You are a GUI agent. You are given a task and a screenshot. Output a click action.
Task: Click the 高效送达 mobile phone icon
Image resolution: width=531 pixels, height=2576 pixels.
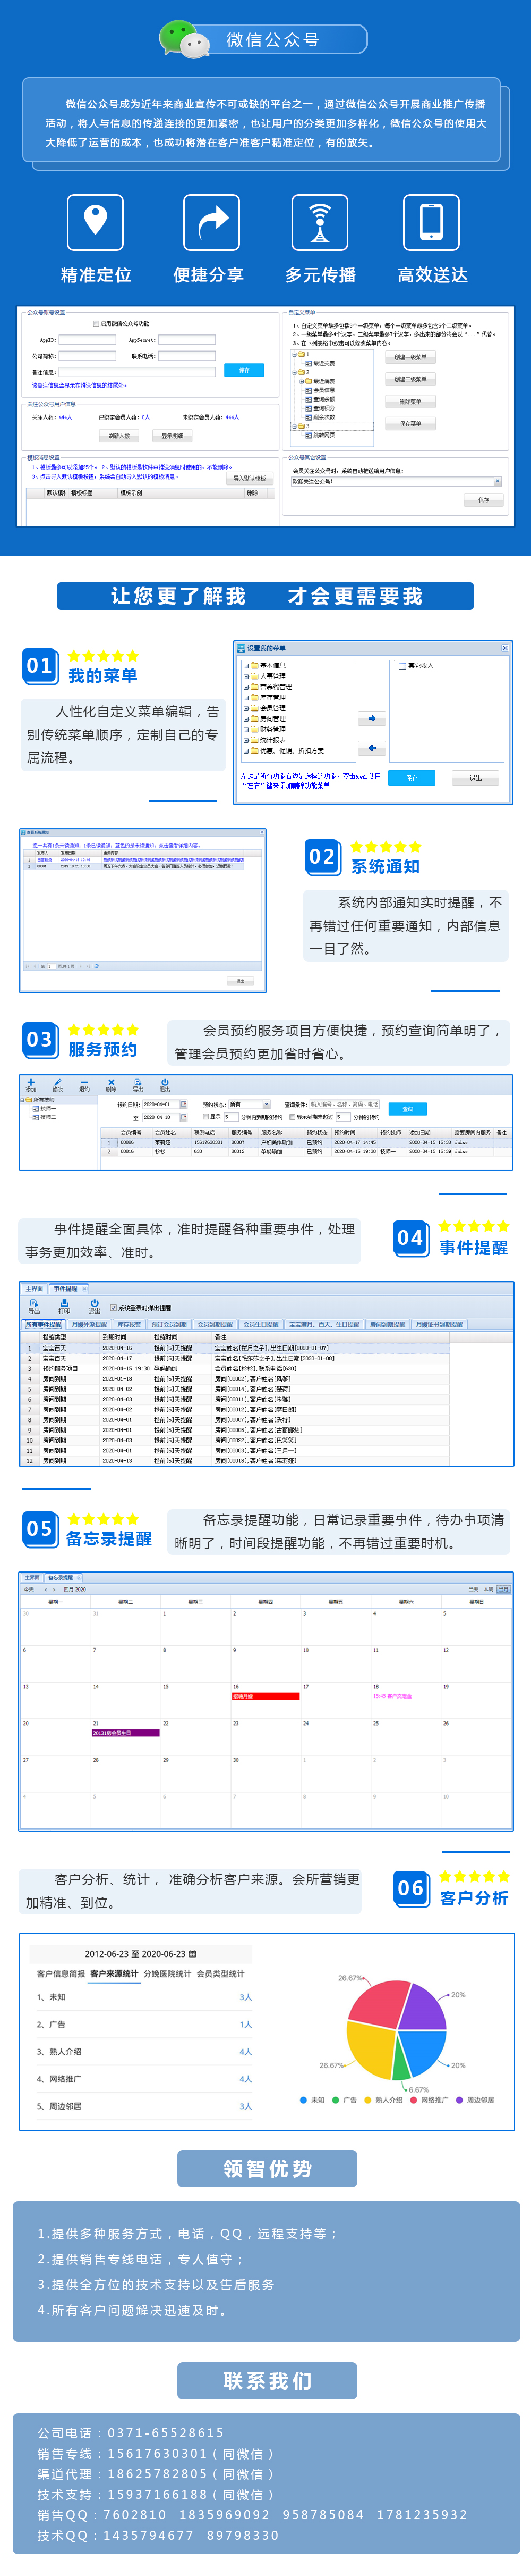[431, 222]
